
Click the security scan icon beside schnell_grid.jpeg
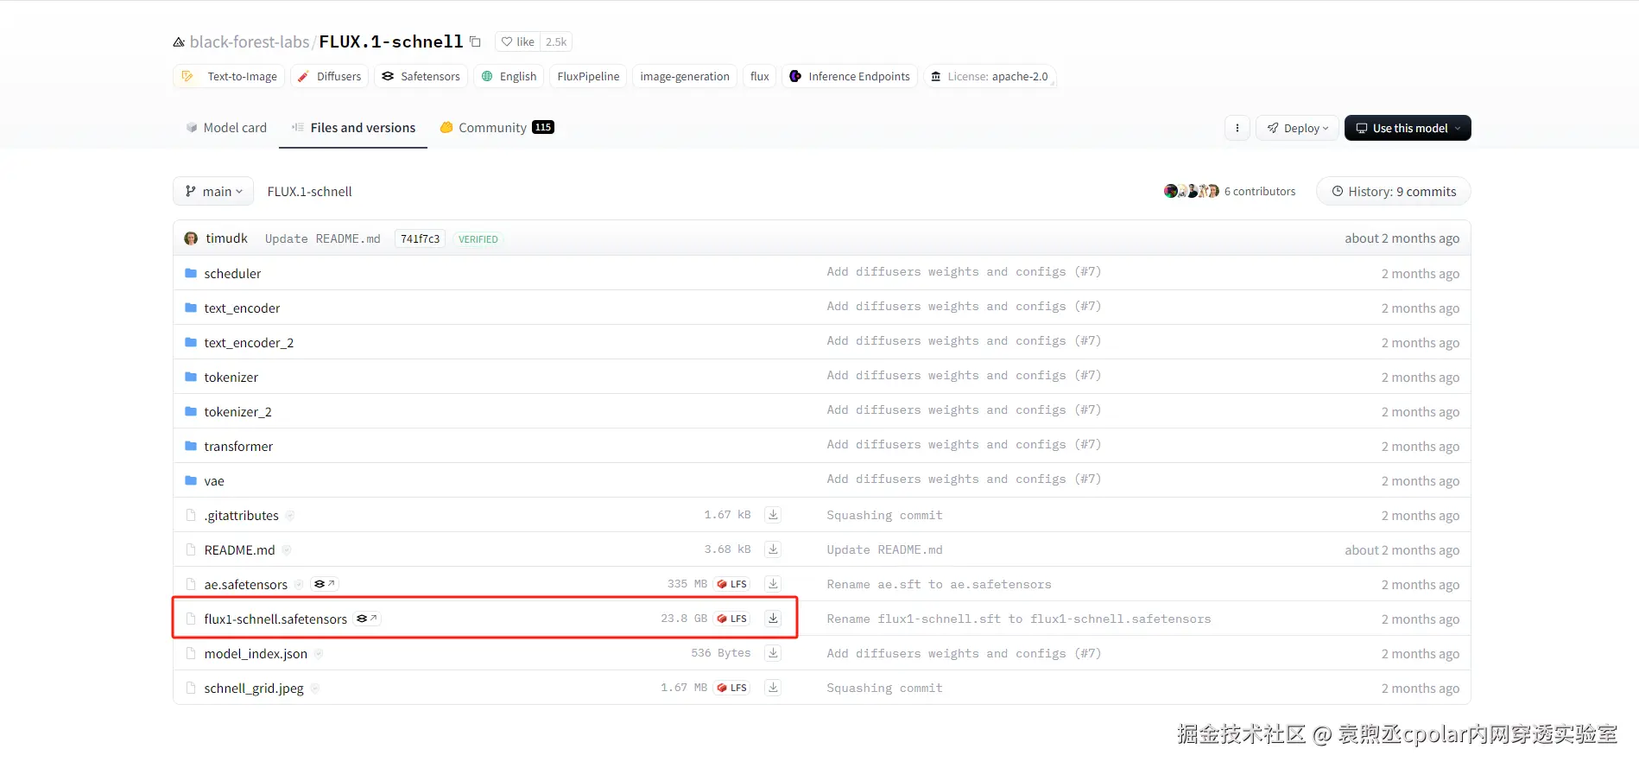(x=315, y=689)
